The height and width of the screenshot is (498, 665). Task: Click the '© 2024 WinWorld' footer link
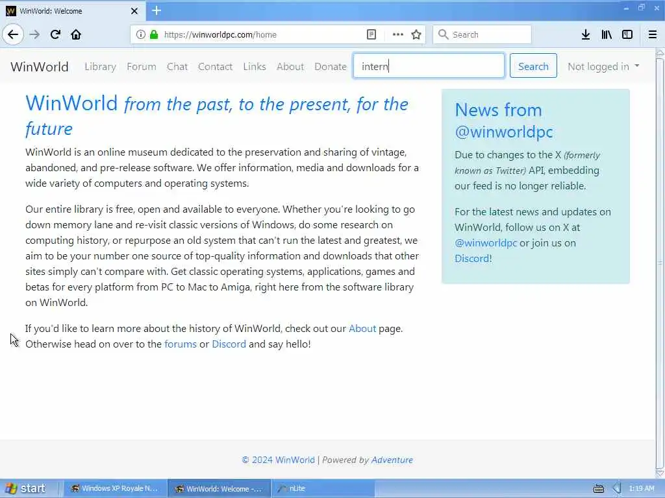278,460
